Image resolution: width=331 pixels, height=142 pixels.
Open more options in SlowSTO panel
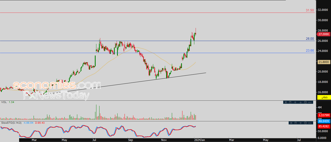click(x=310, y=123)
